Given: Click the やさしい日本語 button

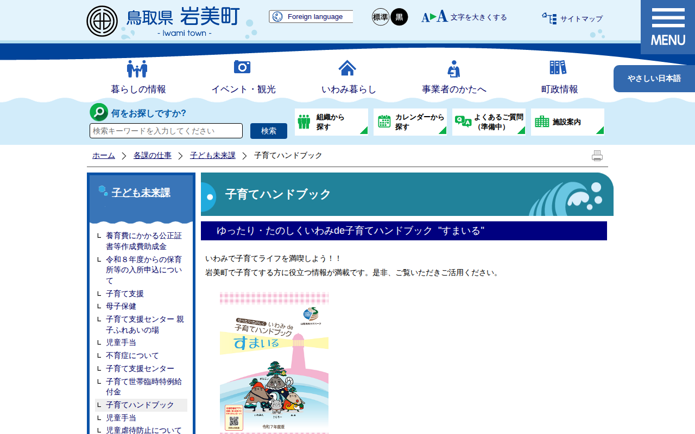Looking at the screenshot, I should point(654,79).
